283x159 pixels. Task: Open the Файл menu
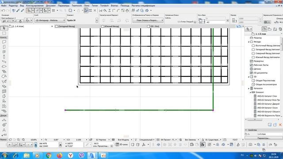click(x=4, y=6)
